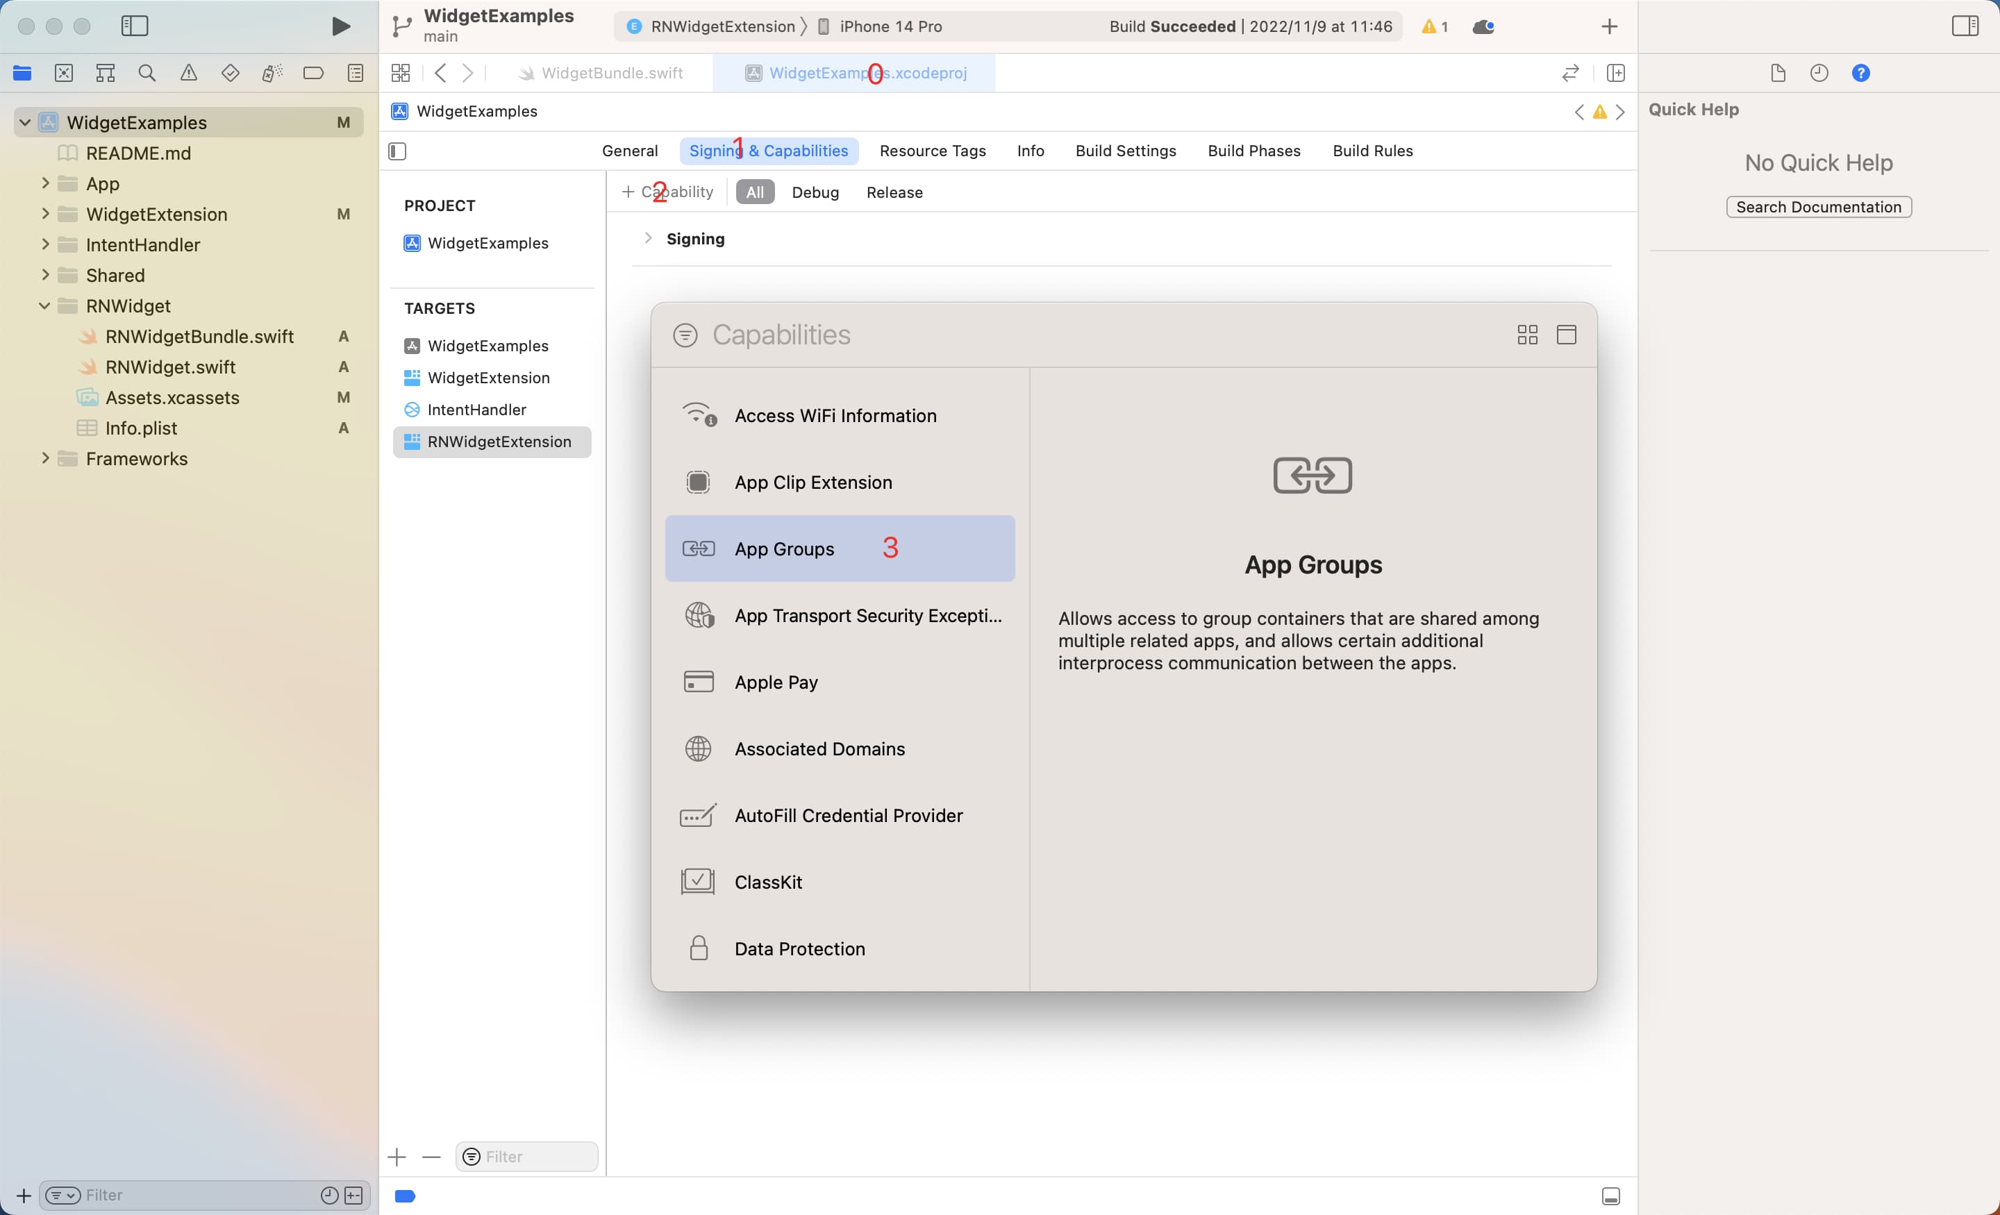Expand the Signing section

(x=648, y=238)
